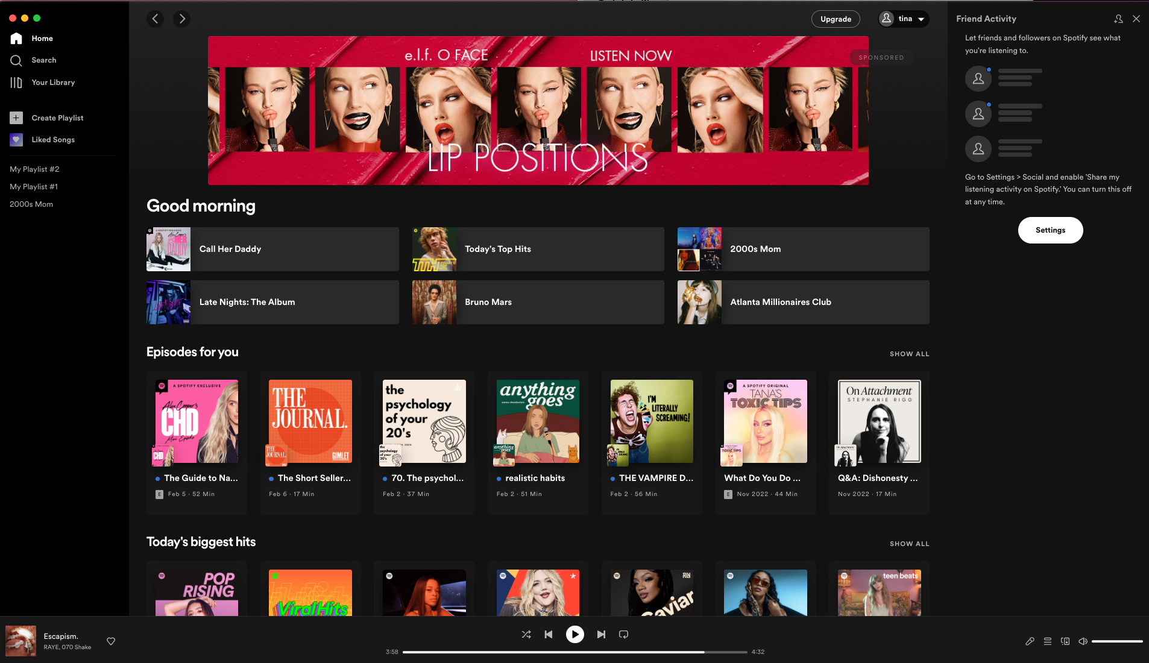Screen dimensions: 1149x663
Task: Open Caviar playlist cover
Action: 652,592
